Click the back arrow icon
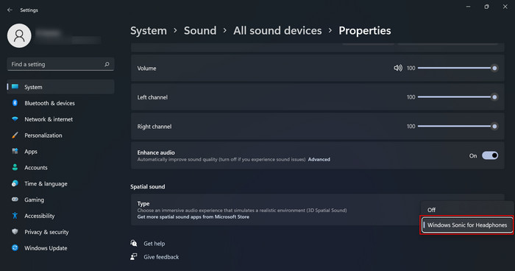 (x=10, y=10)
